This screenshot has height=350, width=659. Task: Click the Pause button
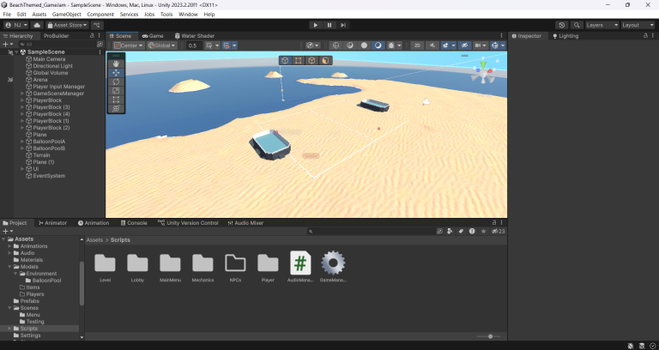pyautogui.click(x=329, y=25)
